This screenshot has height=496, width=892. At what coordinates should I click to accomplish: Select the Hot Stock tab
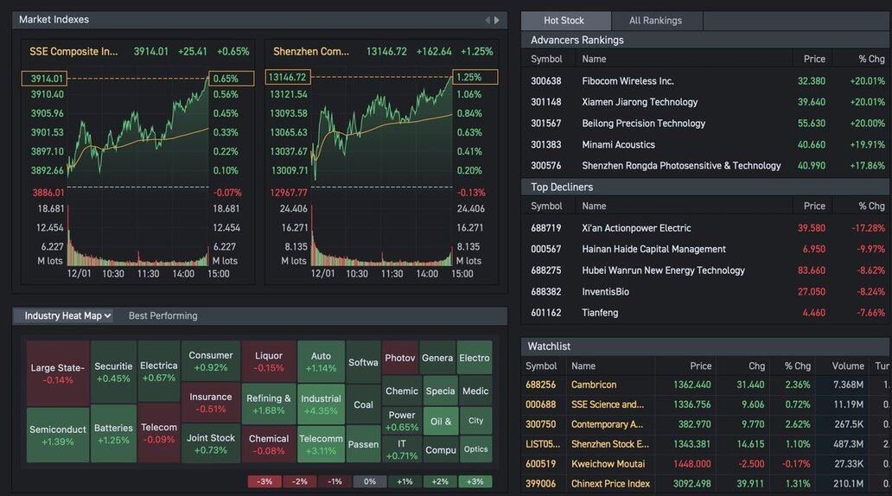(x=564, y=21)
